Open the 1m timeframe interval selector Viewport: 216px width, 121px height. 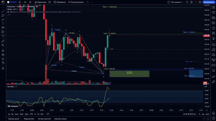click(25, 2)
